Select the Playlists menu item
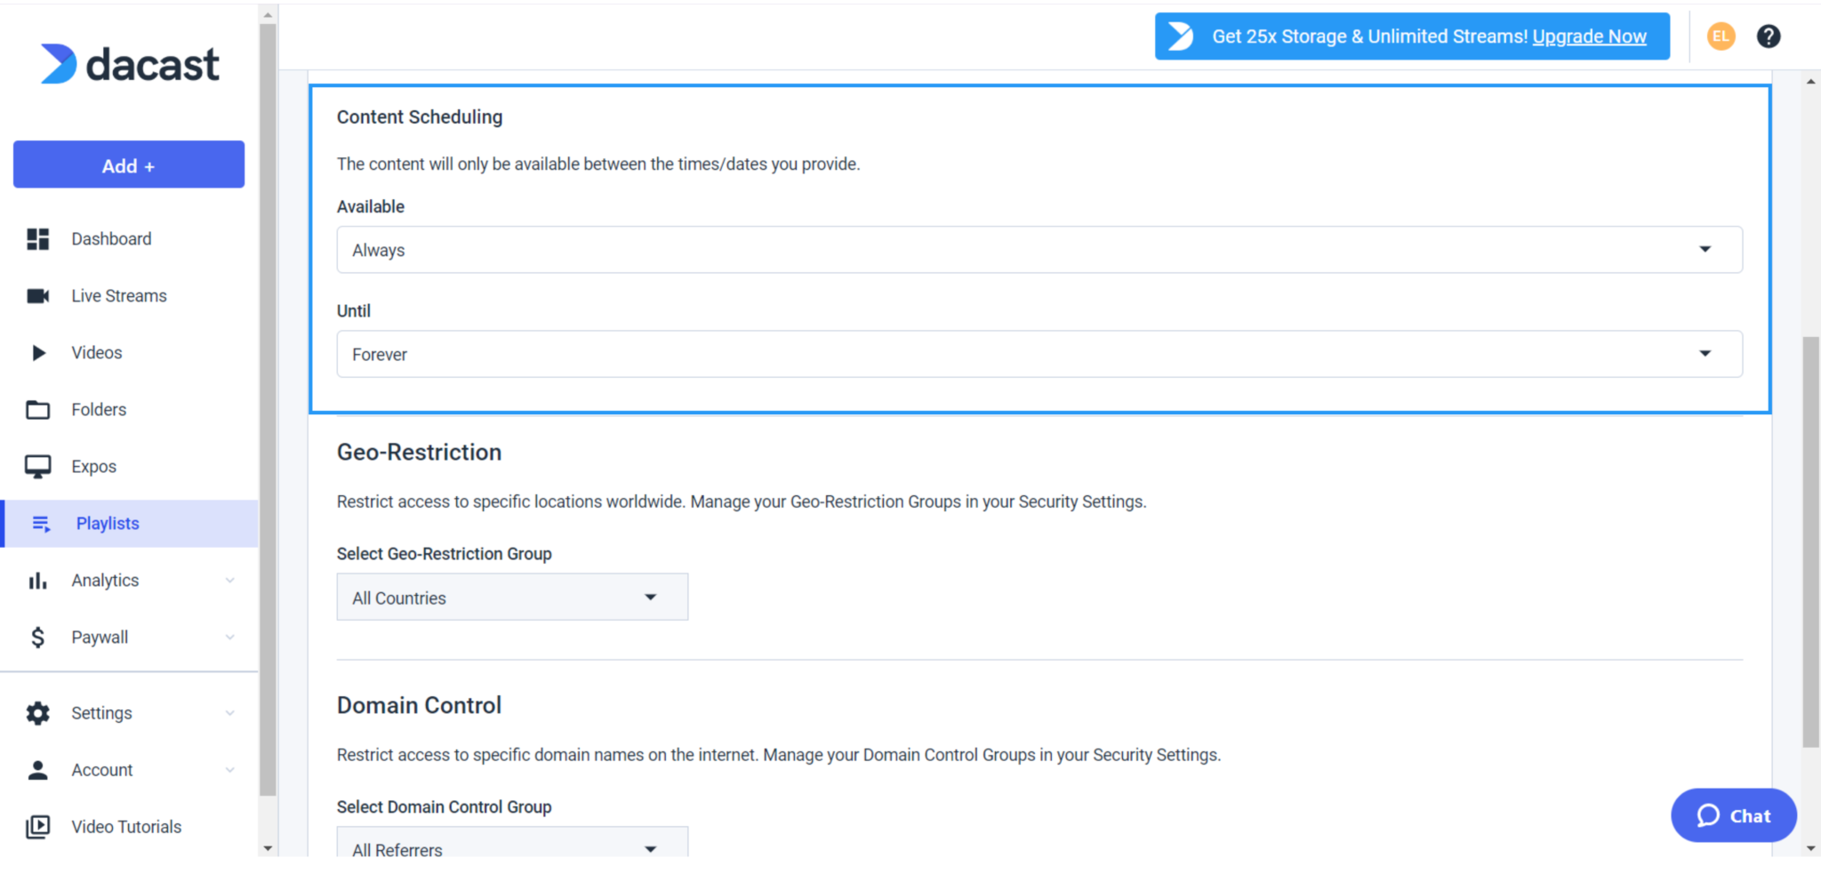 tap(107, 523)
